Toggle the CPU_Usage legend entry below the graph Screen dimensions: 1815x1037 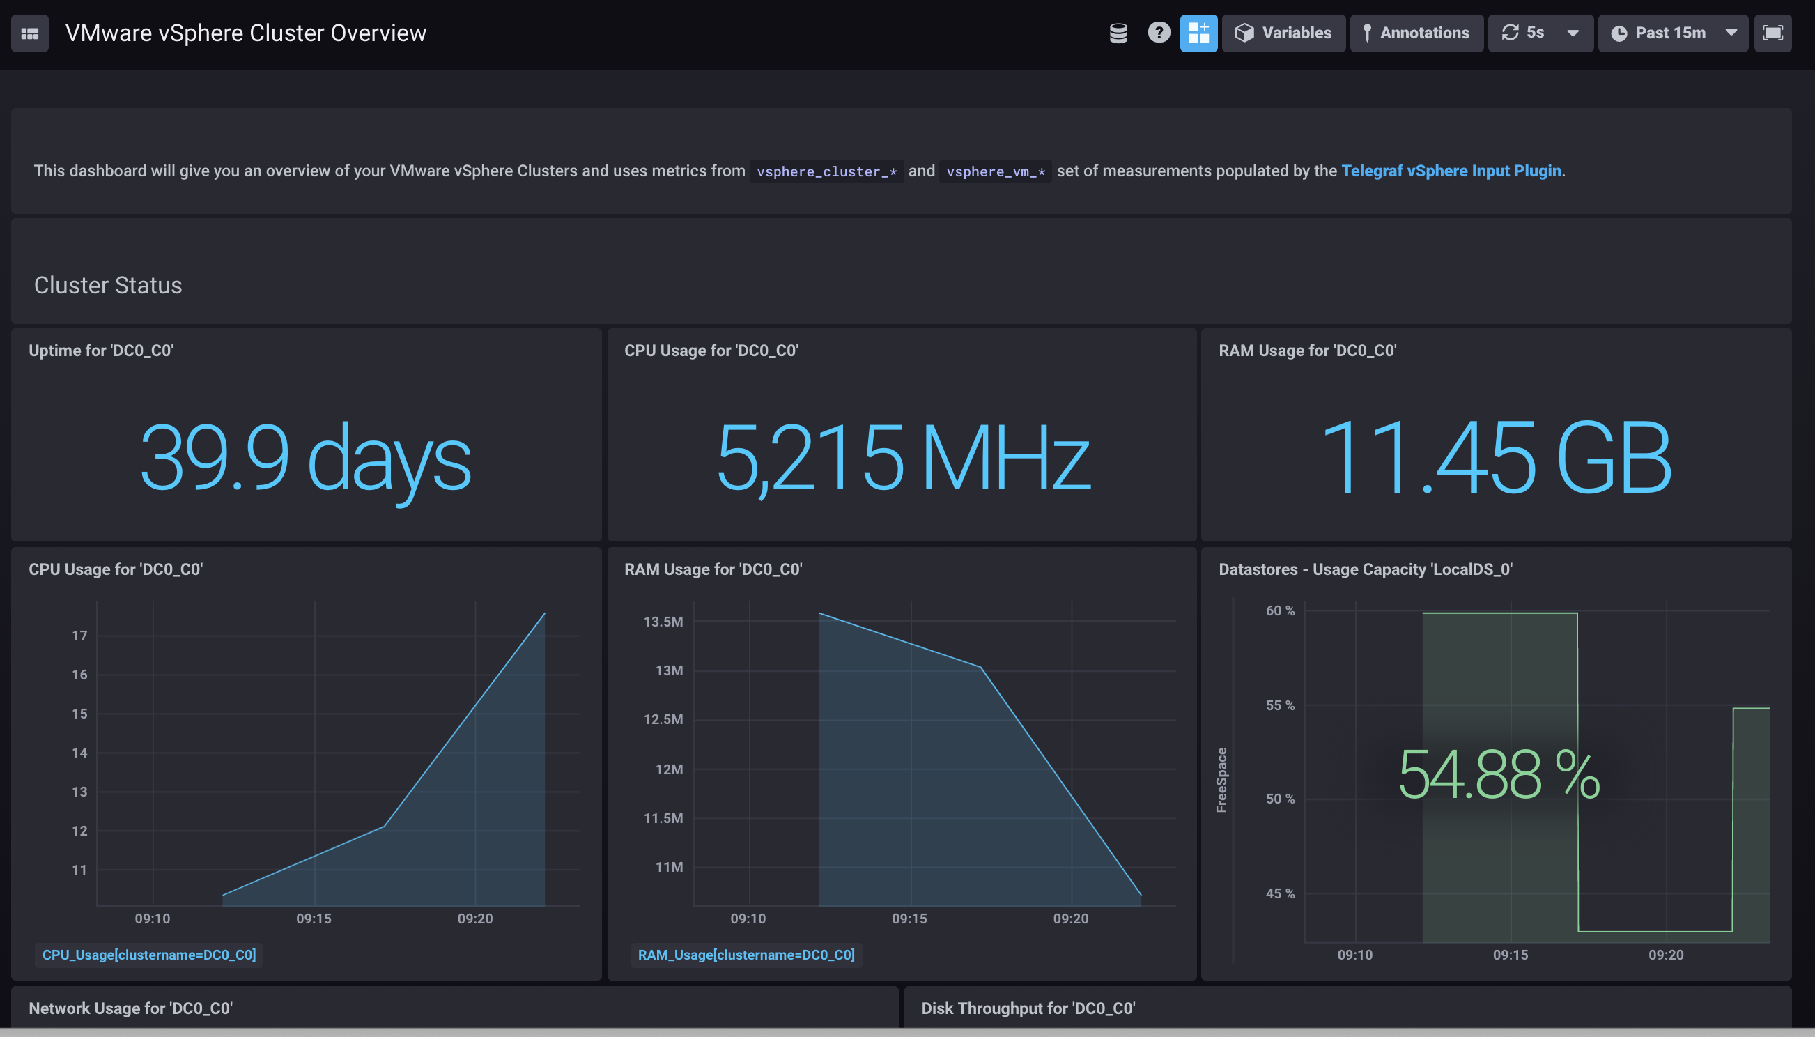[x=150, y=954]
